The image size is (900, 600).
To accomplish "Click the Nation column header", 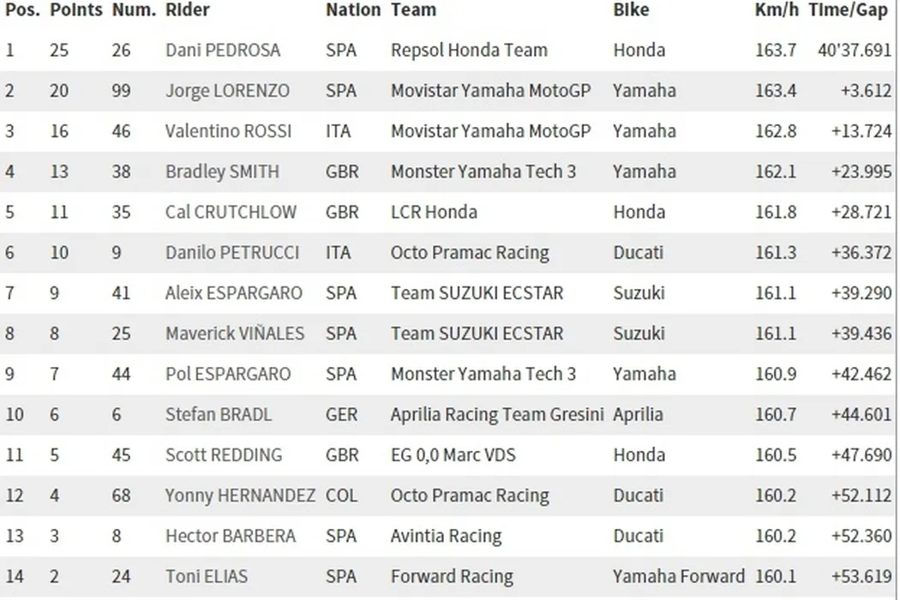I will click(352, 10).
